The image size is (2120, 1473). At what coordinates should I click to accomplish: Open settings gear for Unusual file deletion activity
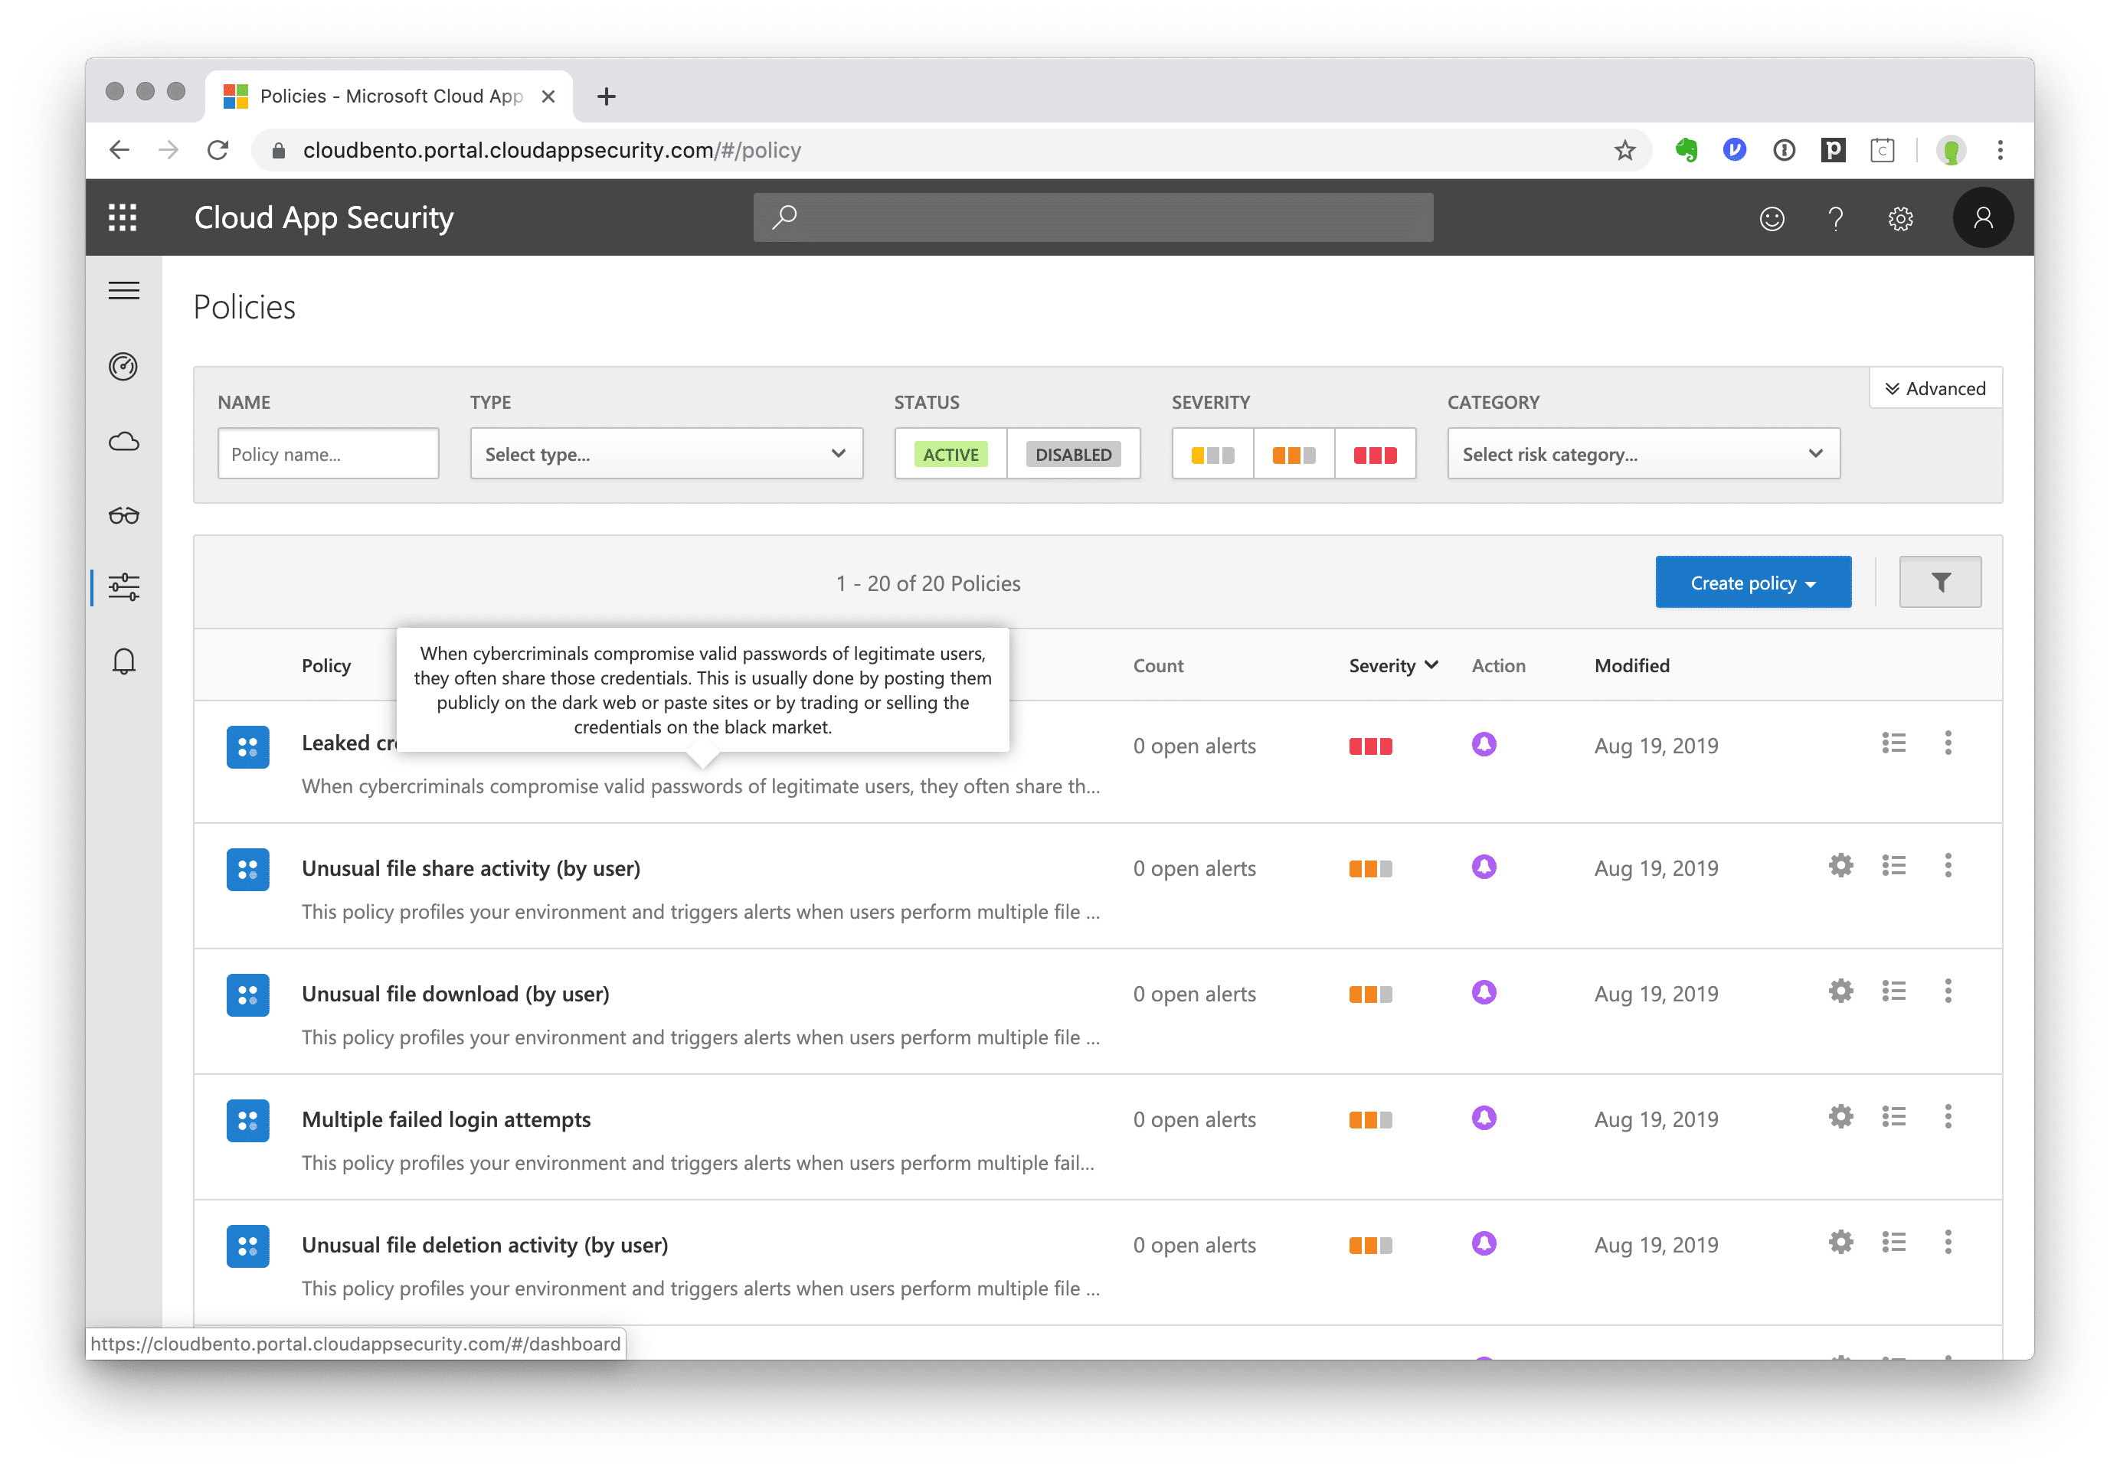(1840, 1243)
